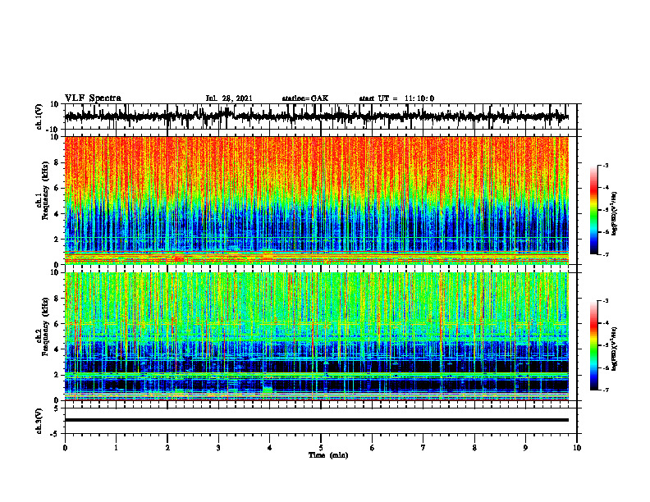650x502 pixels.
Task: Click the "ch.3(V)" axis label
Action: coord(39,421)
